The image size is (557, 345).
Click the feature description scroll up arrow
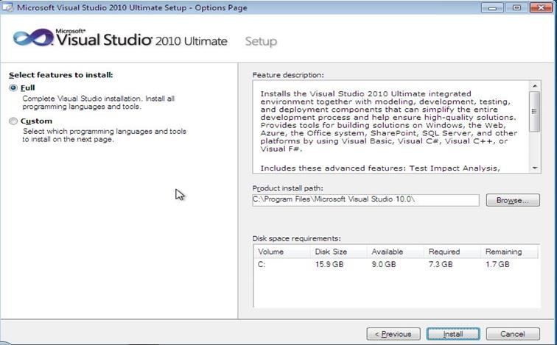[x=535, y=86]
